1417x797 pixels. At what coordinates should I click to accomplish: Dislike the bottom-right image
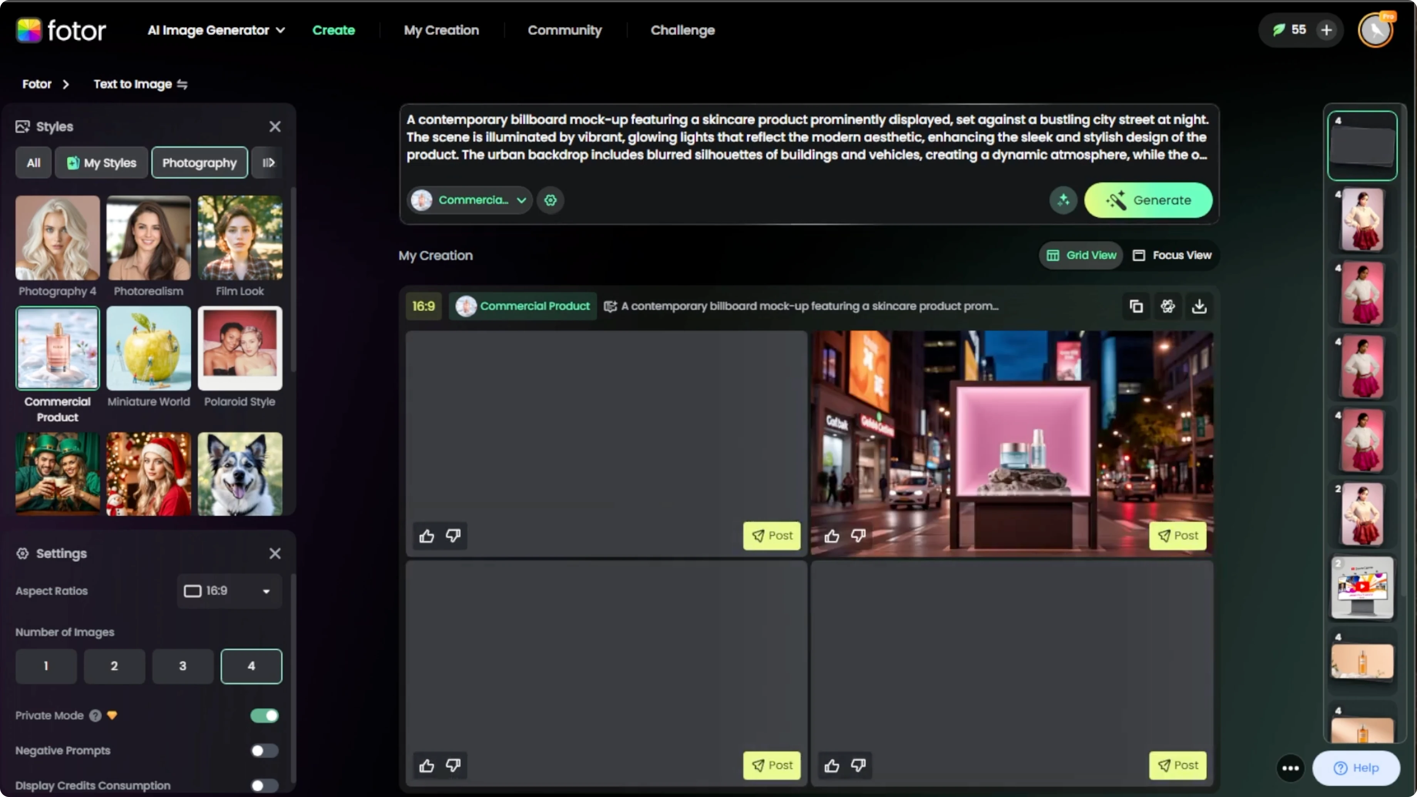[x=859, y=766]
